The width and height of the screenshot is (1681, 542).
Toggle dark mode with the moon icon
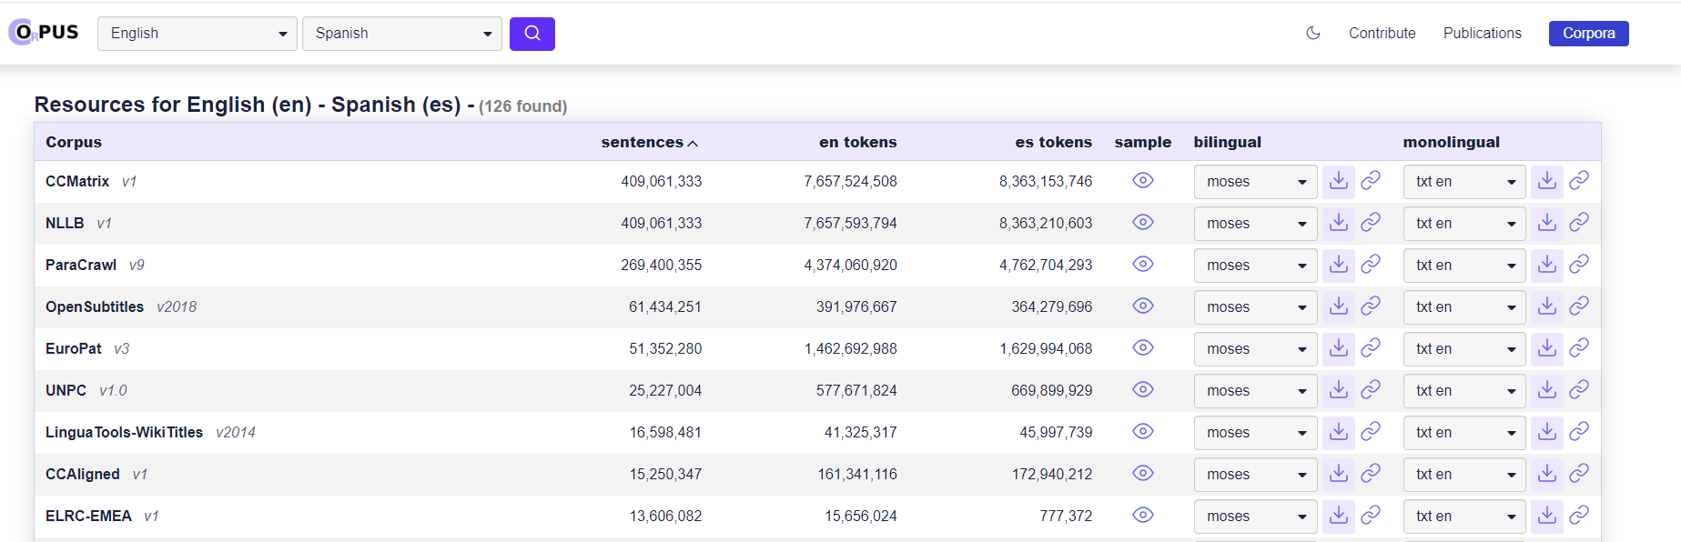(1312, 34)
